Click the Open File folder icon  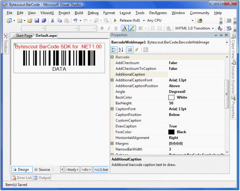(x=30, y=21)
